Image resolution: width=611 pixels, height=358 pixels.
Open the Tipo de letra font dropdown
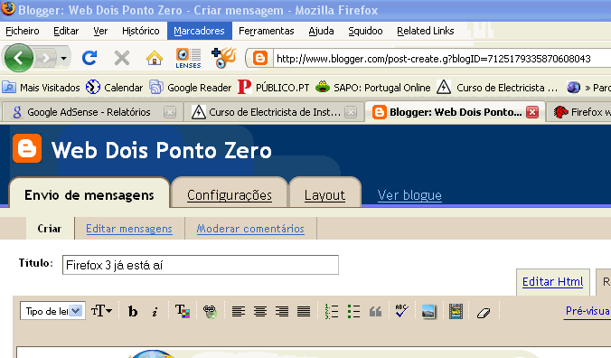(x=52, y=311)
